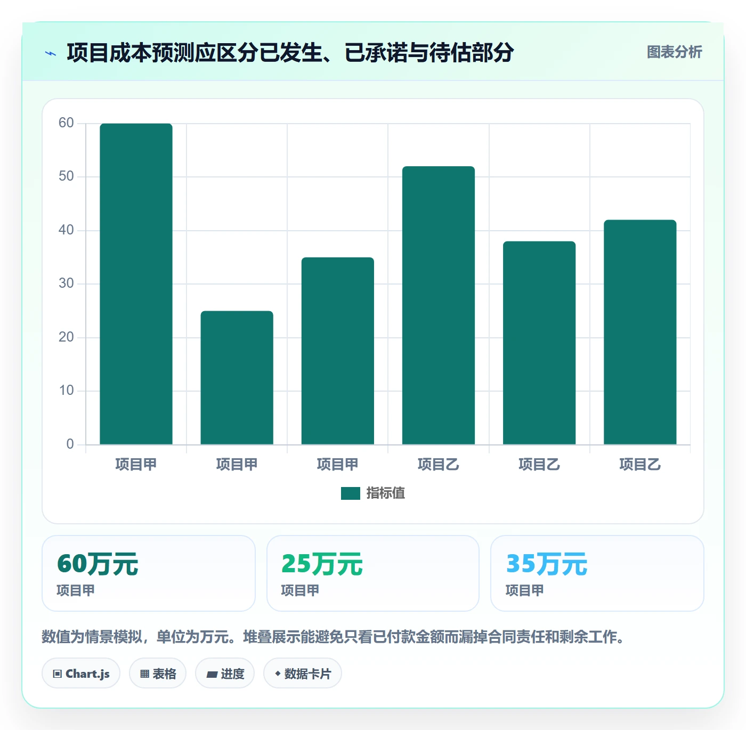The width and height of the screenshot is (746, 730).
Task: Click the y-axis tick label 10
Action: coord(66,391)
